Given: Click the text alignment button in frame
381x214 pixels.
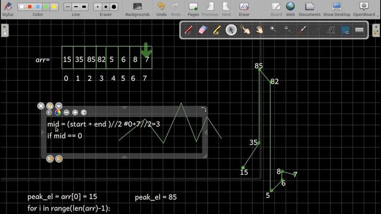Looking at the screenshot, I should 83,112.
